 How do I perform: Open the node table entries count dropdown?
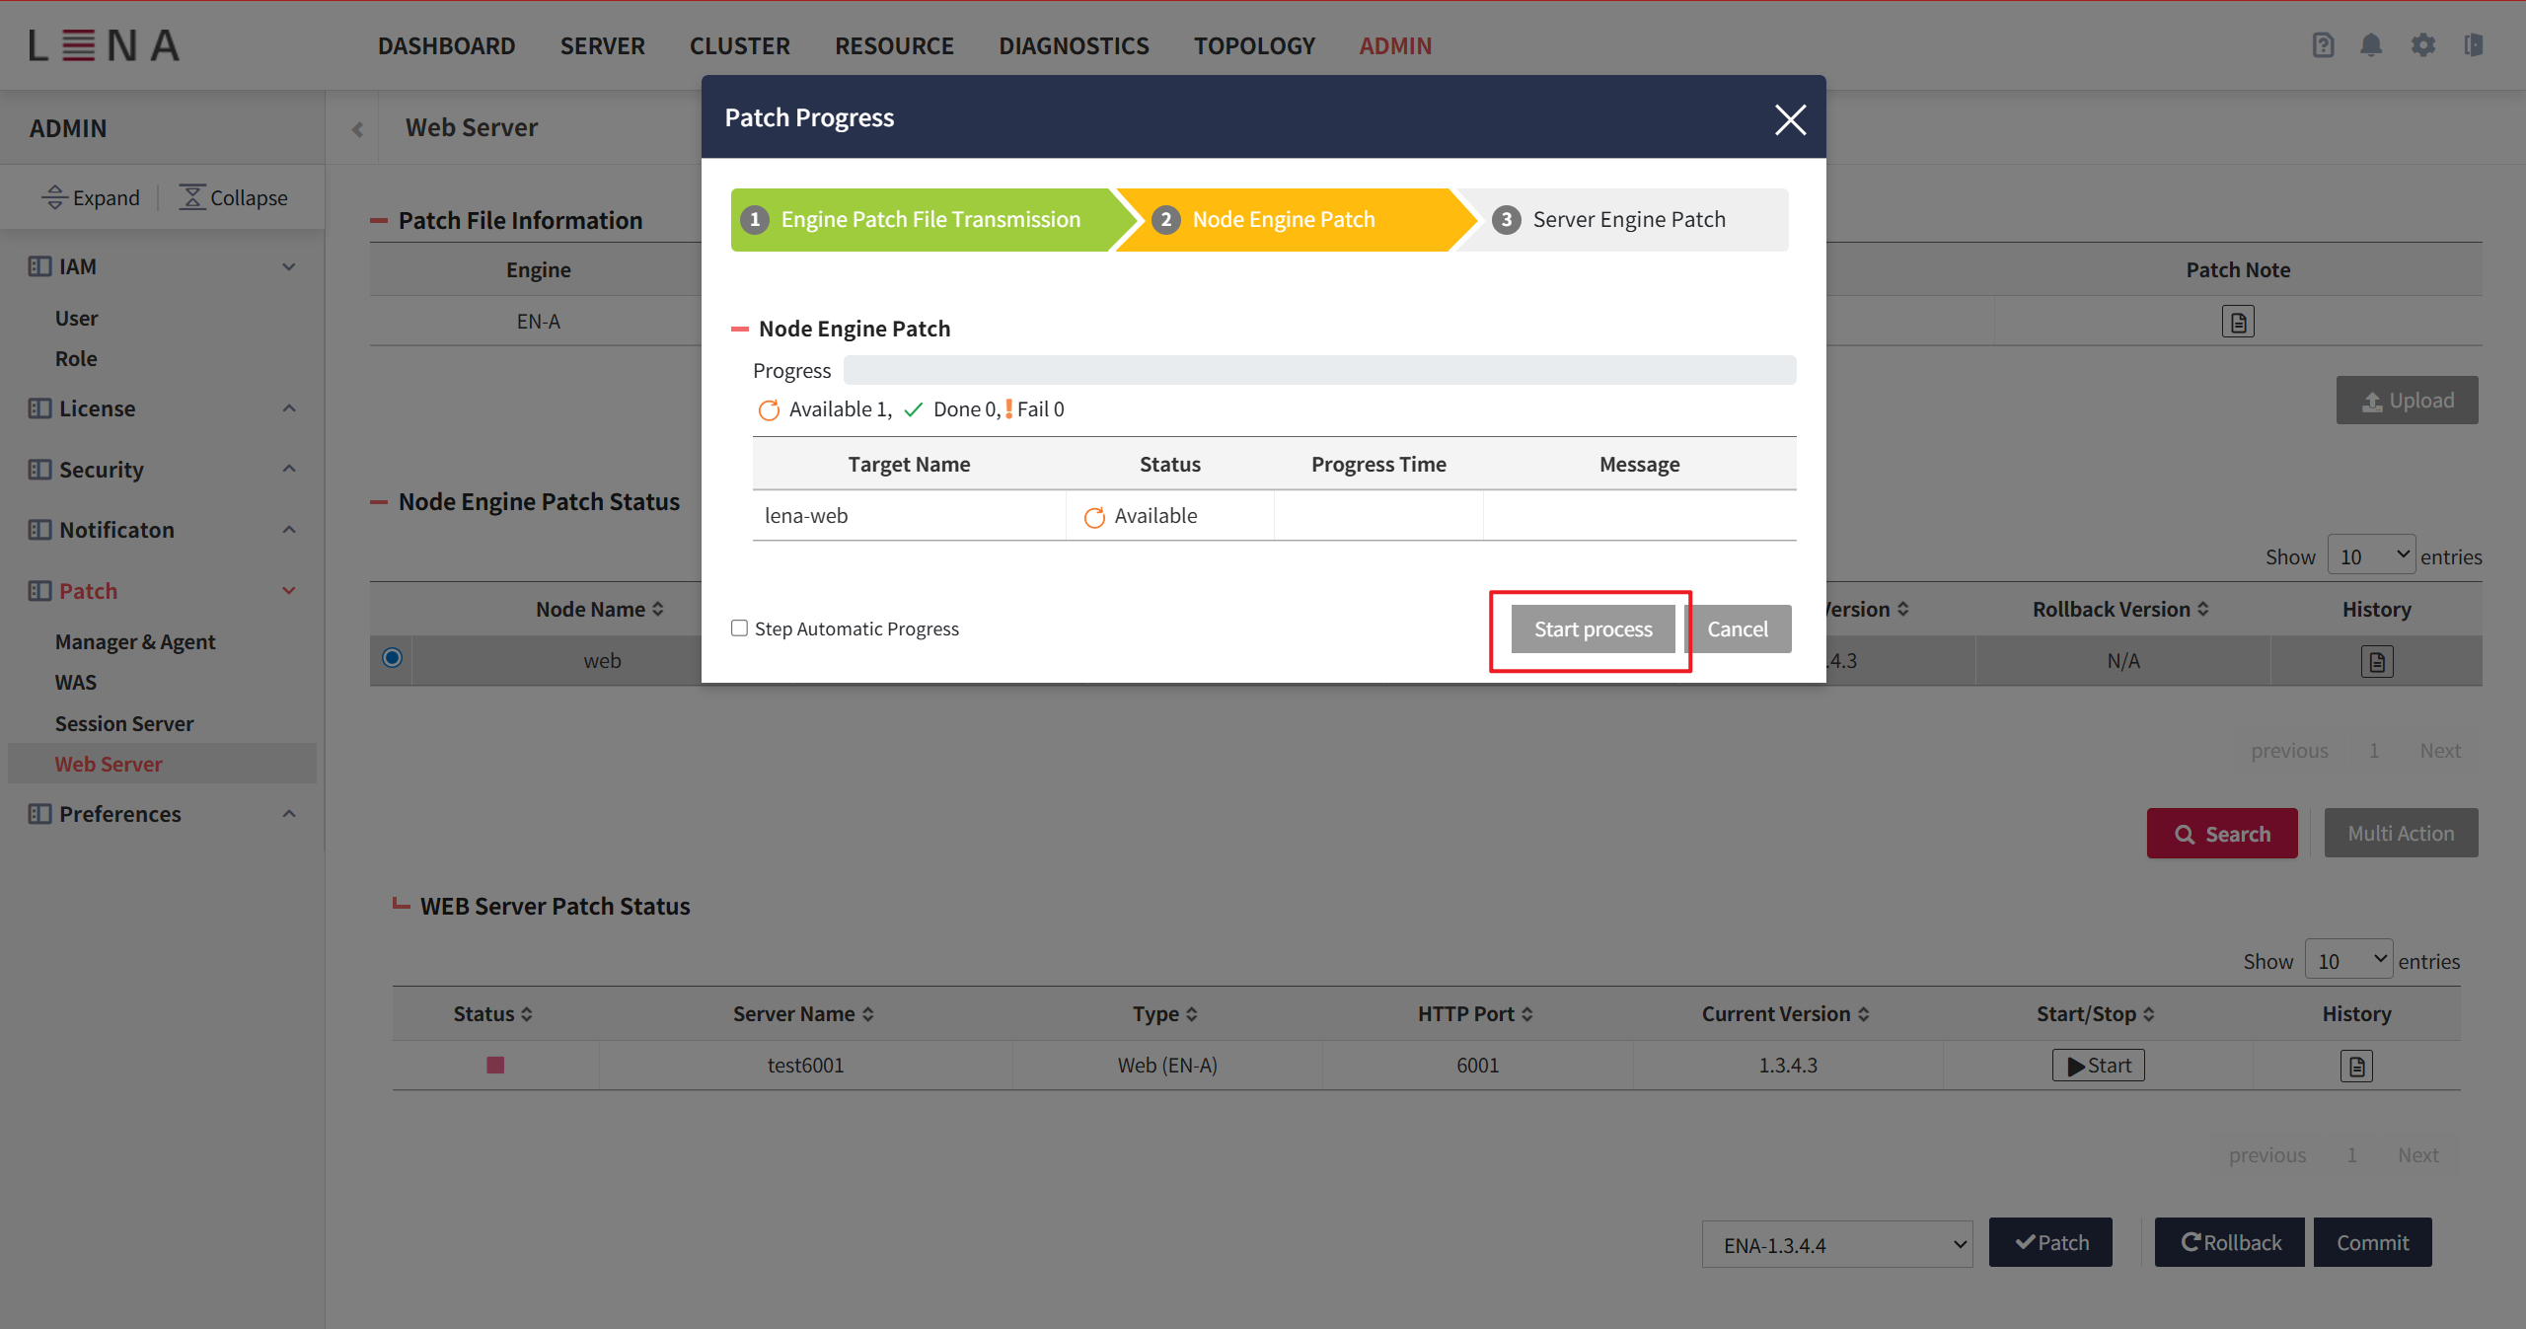click(x=2371, y=555)
